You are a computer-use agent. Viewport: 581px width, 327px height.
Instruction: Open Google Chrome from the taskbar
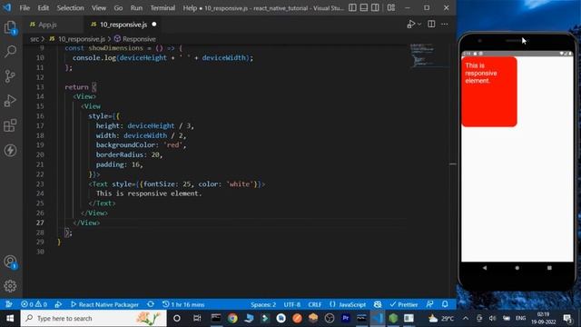(x=232, y=318)
